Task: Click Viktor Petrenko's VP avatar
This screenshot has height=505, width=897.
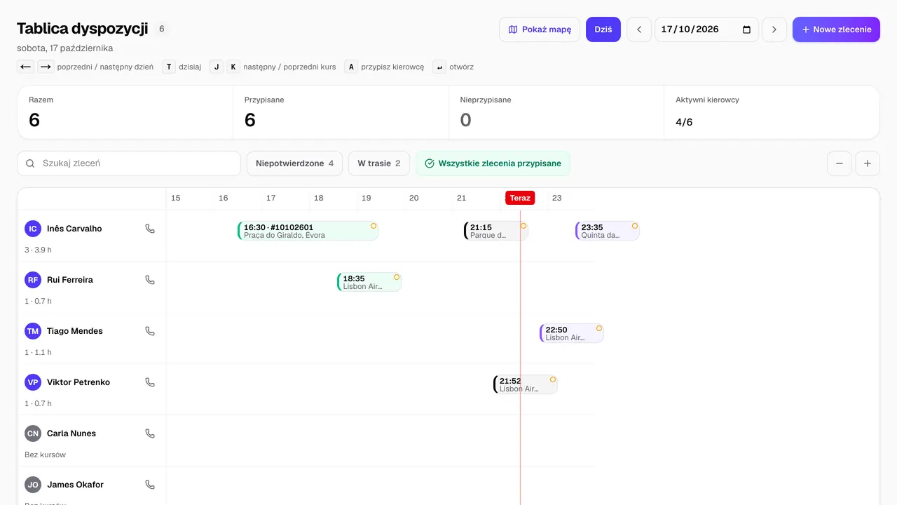Action: pos(33,382)
